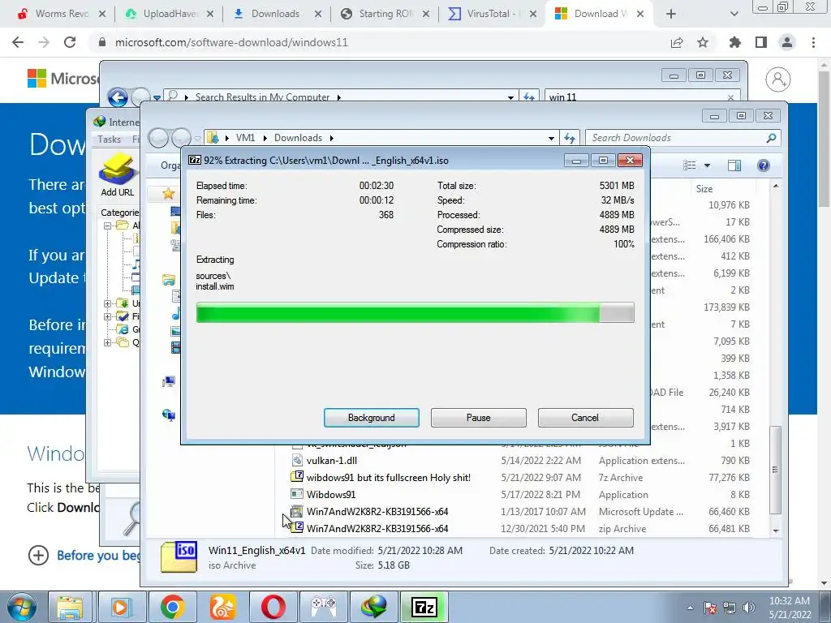This screenshot has width=831, height=623.
Task: Click Favorites star in navigation pane
Action: 169,193
